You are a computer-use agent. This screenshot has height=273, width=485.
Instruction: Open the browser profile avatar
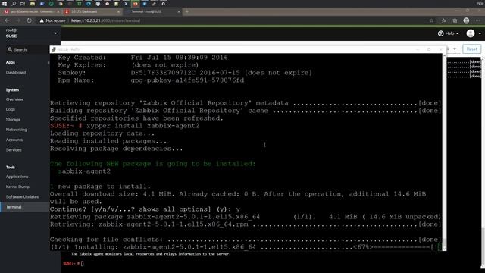pyautogui.click(x=466, y=20)
